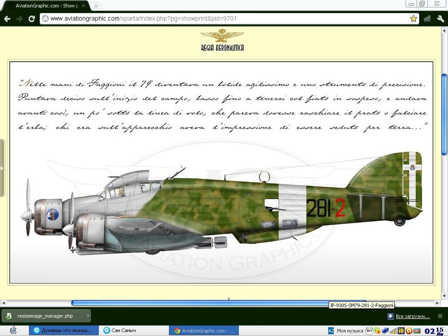
Task: Minimize the browser window
Action: (411, 4)
